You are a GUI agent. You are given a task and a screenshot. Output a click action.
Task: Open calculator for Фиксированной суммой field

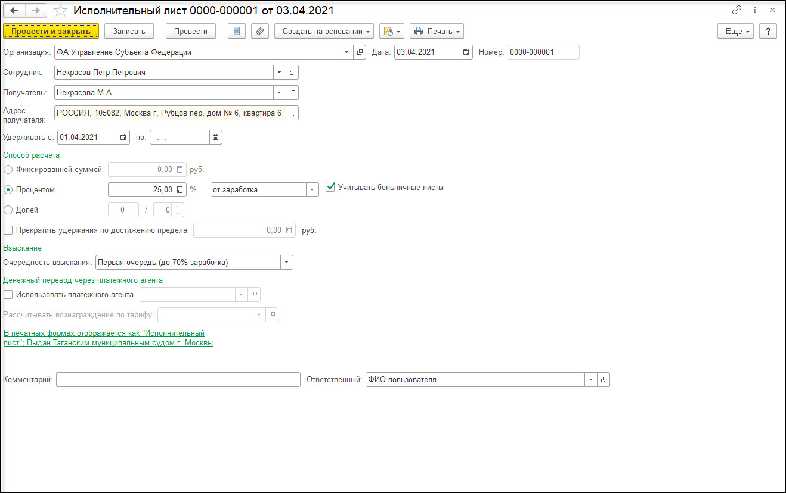[x=180, y=169]
